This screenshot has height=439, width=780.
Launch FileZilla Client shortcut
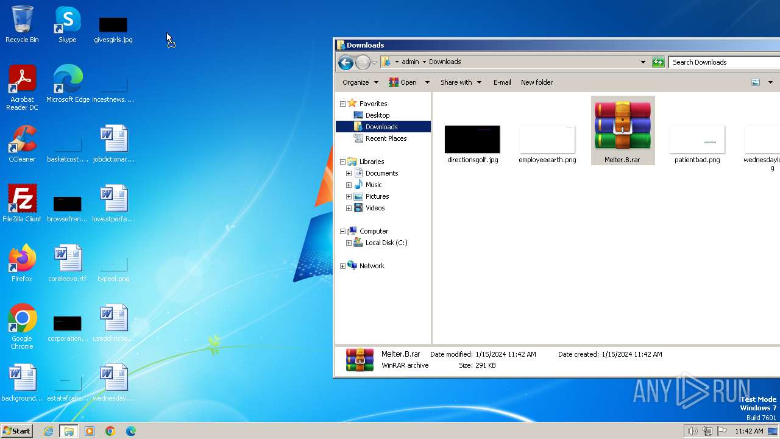point(22,204)
